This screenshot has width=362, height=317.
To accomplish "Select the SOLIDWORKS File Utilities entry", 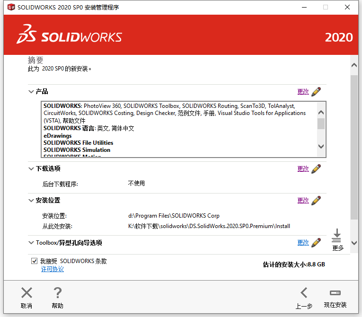I will 78,143.
